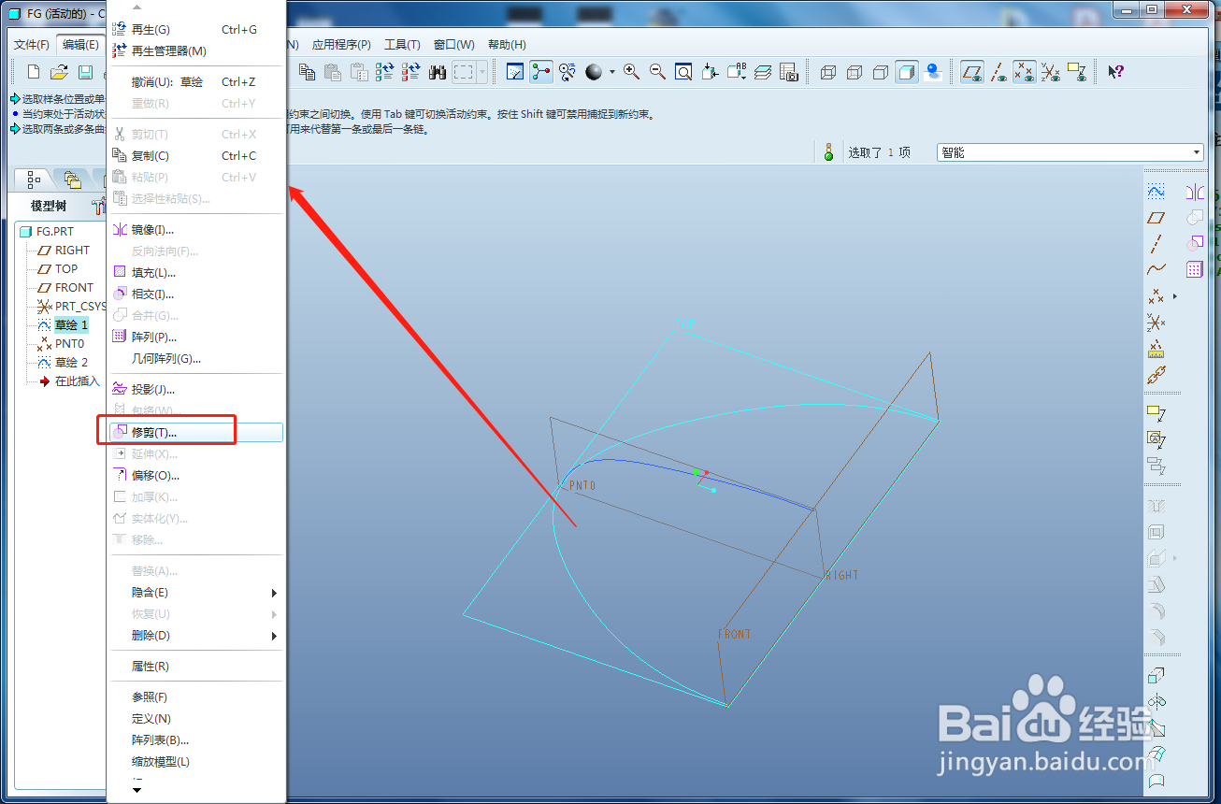This screenshot has height=804, width=1221.
Task: Click the Pattern tool in right toolbar
Action: coord(1195,269)
